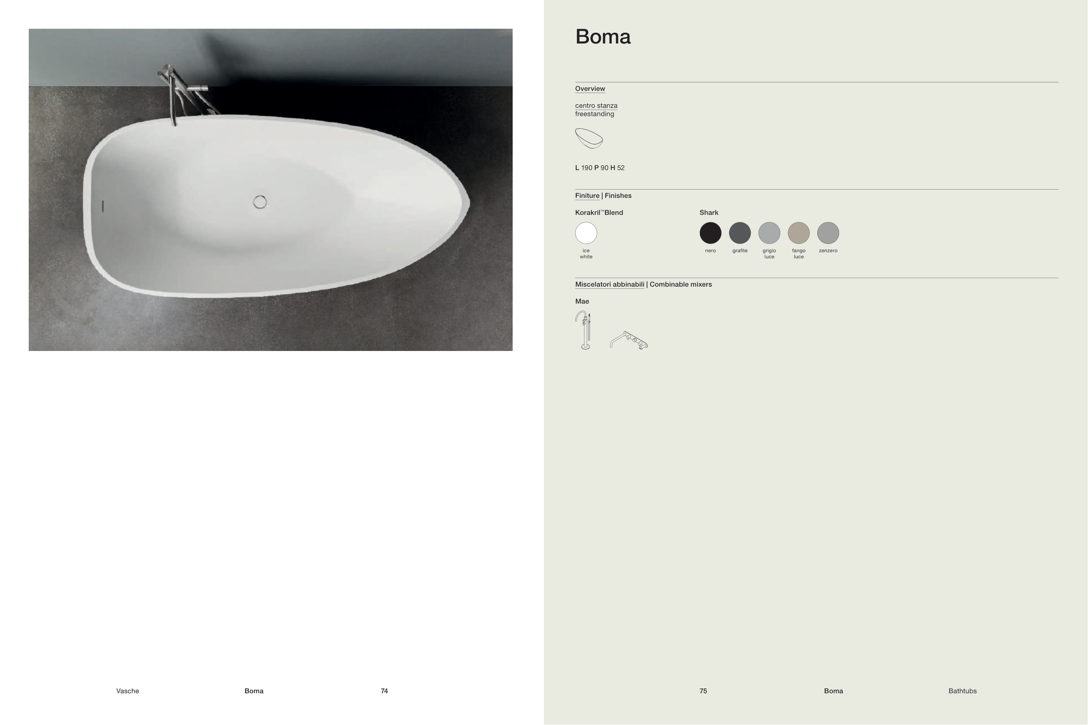The width and height of the screenshot is (1088, 725).
Task: Pick the nero Shark color swatch
Action: [711, 233]
